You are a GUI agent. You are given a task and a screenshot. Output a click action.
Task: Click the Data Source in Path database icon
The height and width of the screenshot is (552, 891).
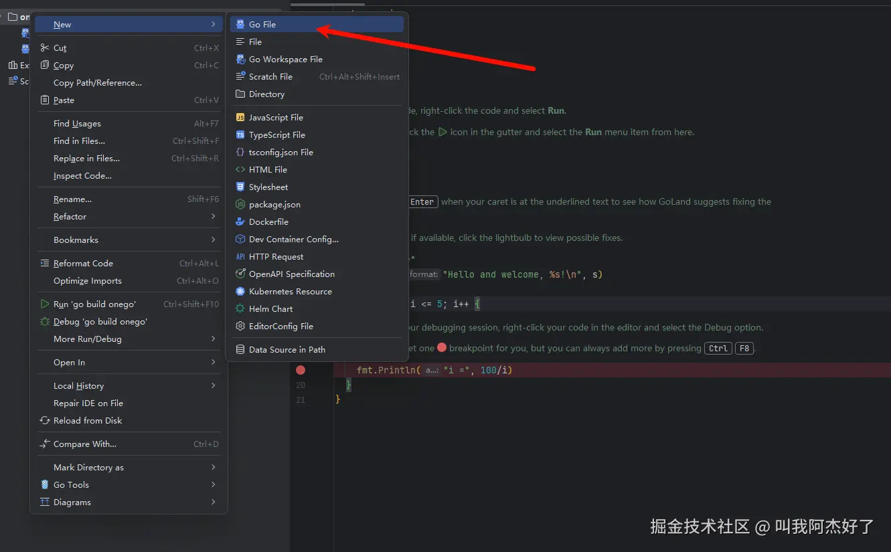click(240, 349)
